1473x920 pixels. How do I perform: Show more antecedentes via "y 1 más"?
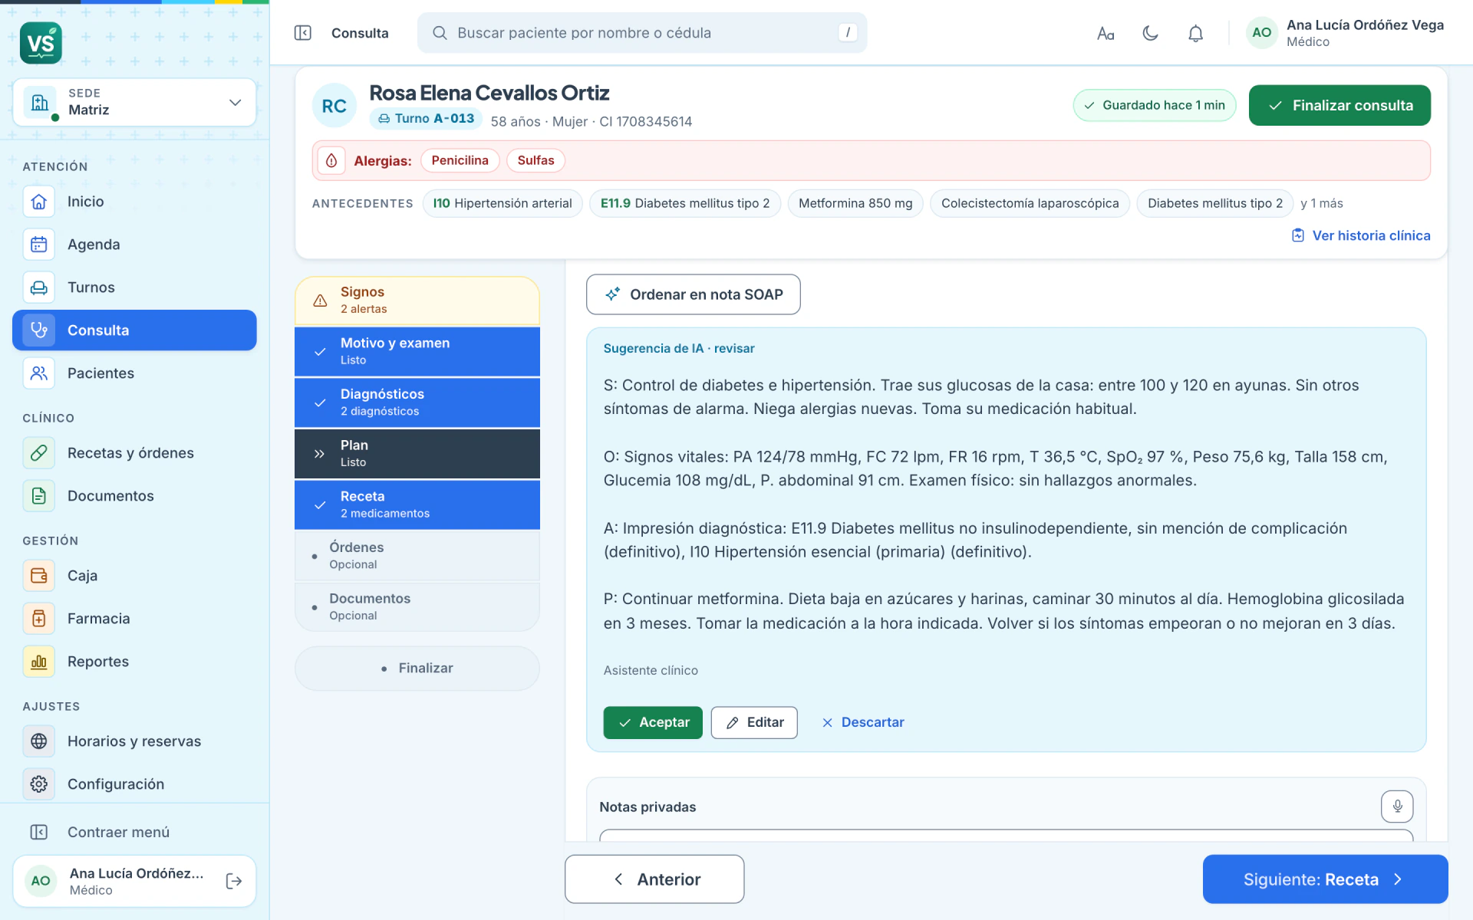click(x=1322, y=203)
